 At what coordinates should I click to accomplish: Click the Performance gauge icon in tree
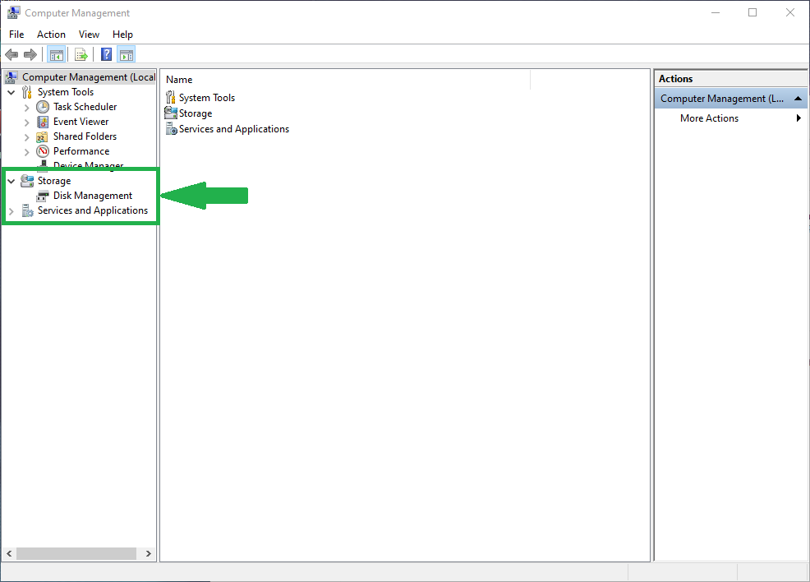pyautogui.click(x=43, y=151)
